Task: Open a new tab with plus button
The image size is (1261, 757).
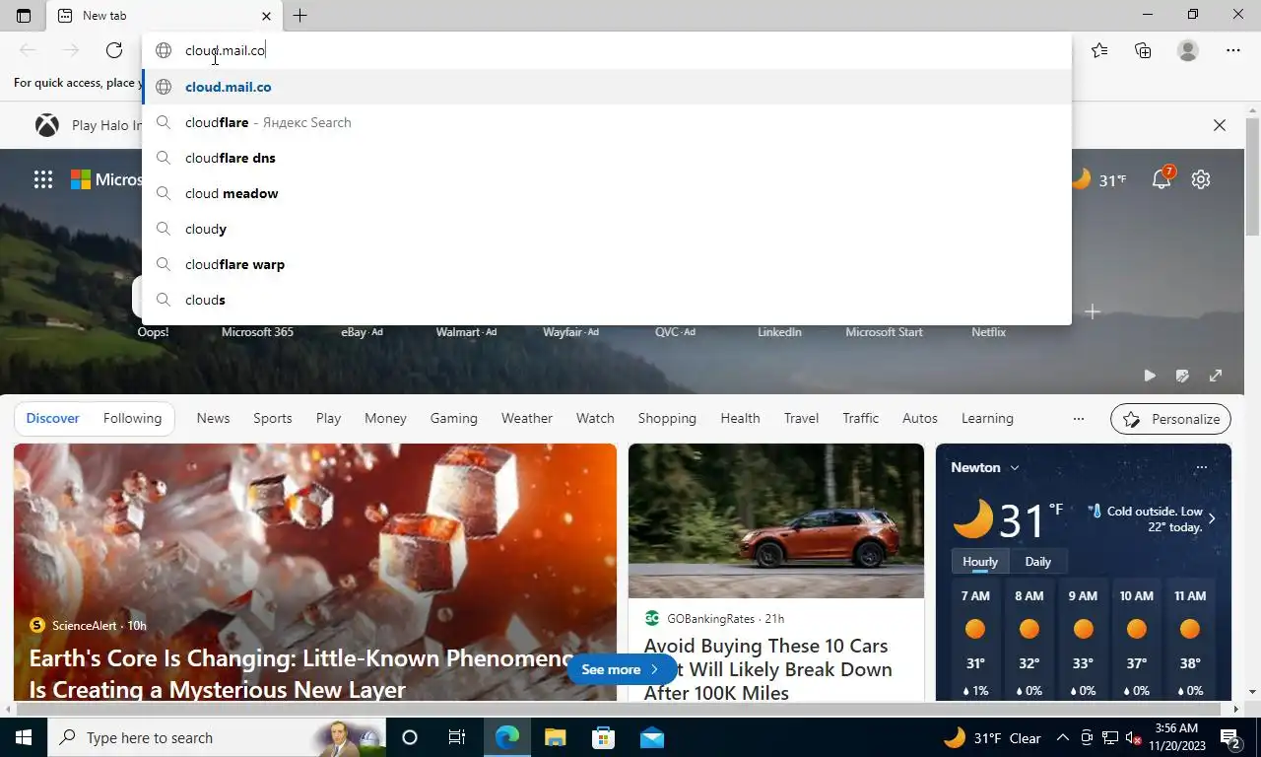Action: [299, 16]
